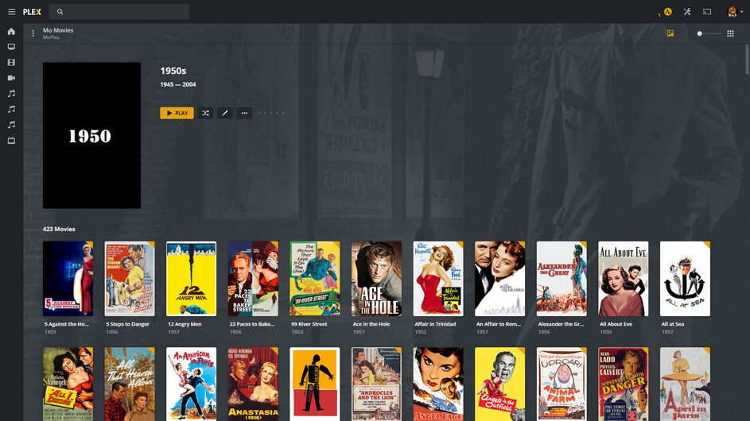Click into the search input field
Screen dimensions: 750x421
click(x=119, y=12)
